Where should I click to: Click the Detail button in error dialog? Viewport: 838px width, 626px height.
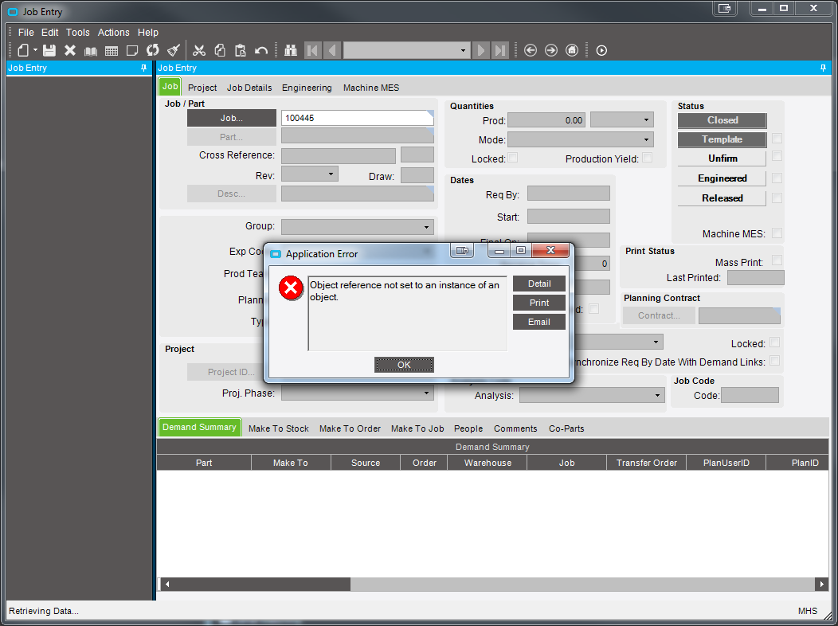click(539, 284)
